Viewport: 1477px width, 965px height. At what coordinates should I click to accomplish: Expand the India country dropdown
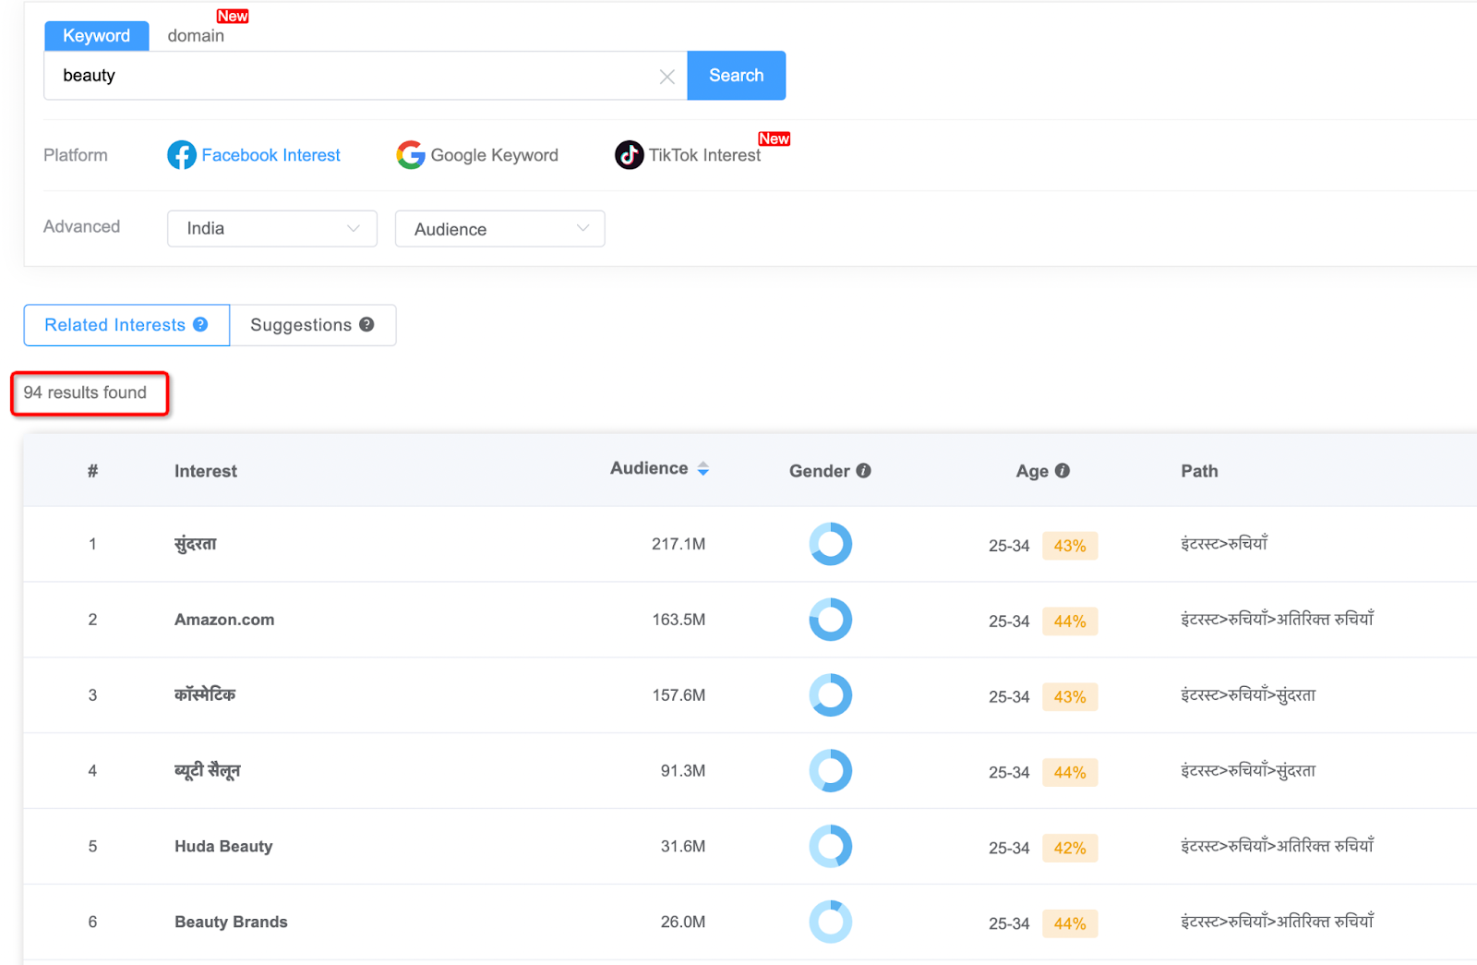[x=271, y=228]
